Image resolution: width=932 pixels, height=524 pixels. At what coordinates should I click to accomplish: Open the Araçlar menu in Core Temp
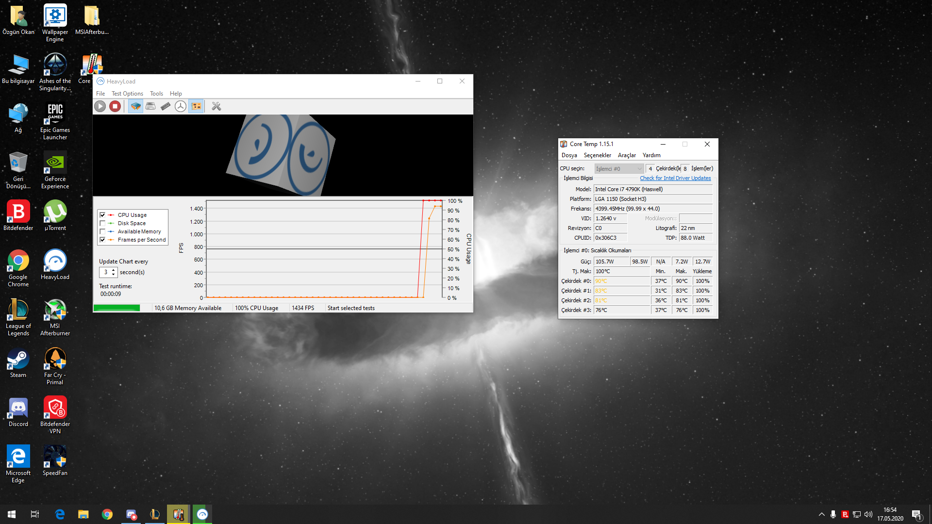click(626, 155)
